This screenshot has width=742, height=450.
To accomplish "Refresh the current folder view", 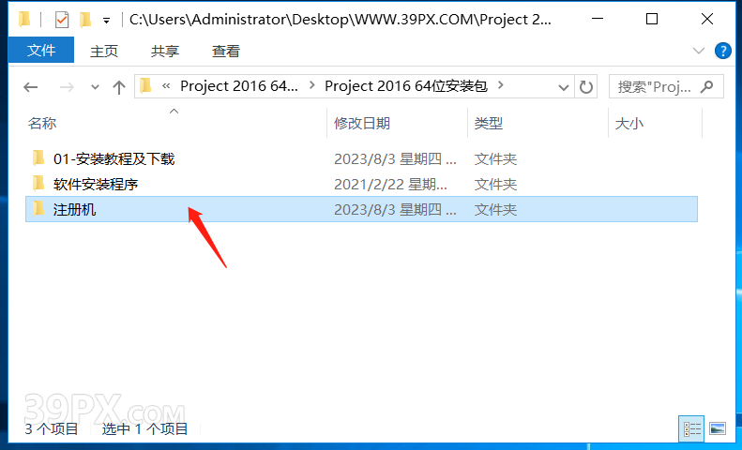I will [x=586, y=87].
